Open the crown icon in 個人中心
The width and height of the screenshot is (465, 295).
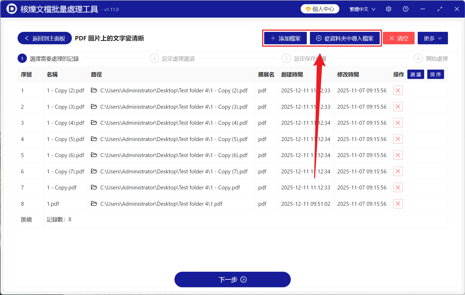(x=308, y=9)
